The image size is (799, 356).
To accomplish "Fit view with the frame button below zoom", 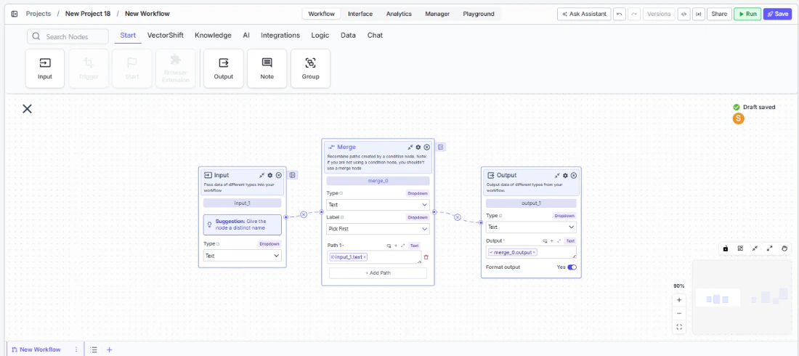I will 679,328.
